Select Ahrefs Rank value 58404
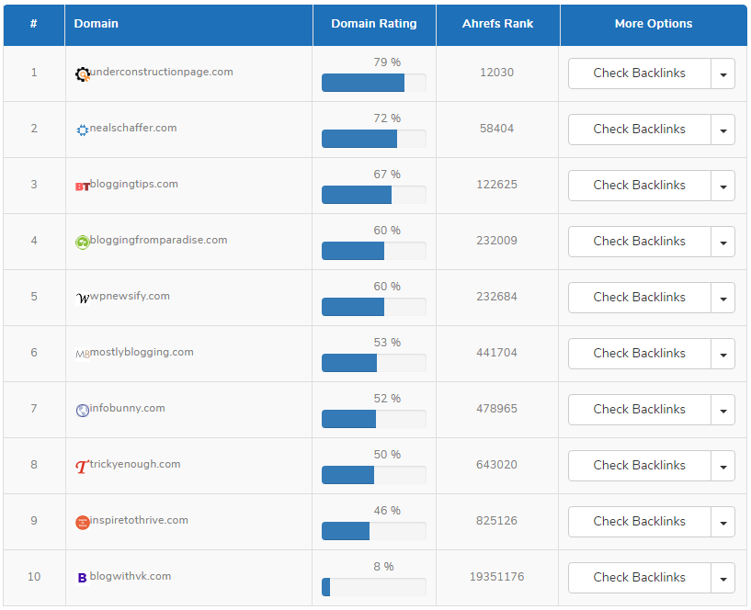 (497, 129)
